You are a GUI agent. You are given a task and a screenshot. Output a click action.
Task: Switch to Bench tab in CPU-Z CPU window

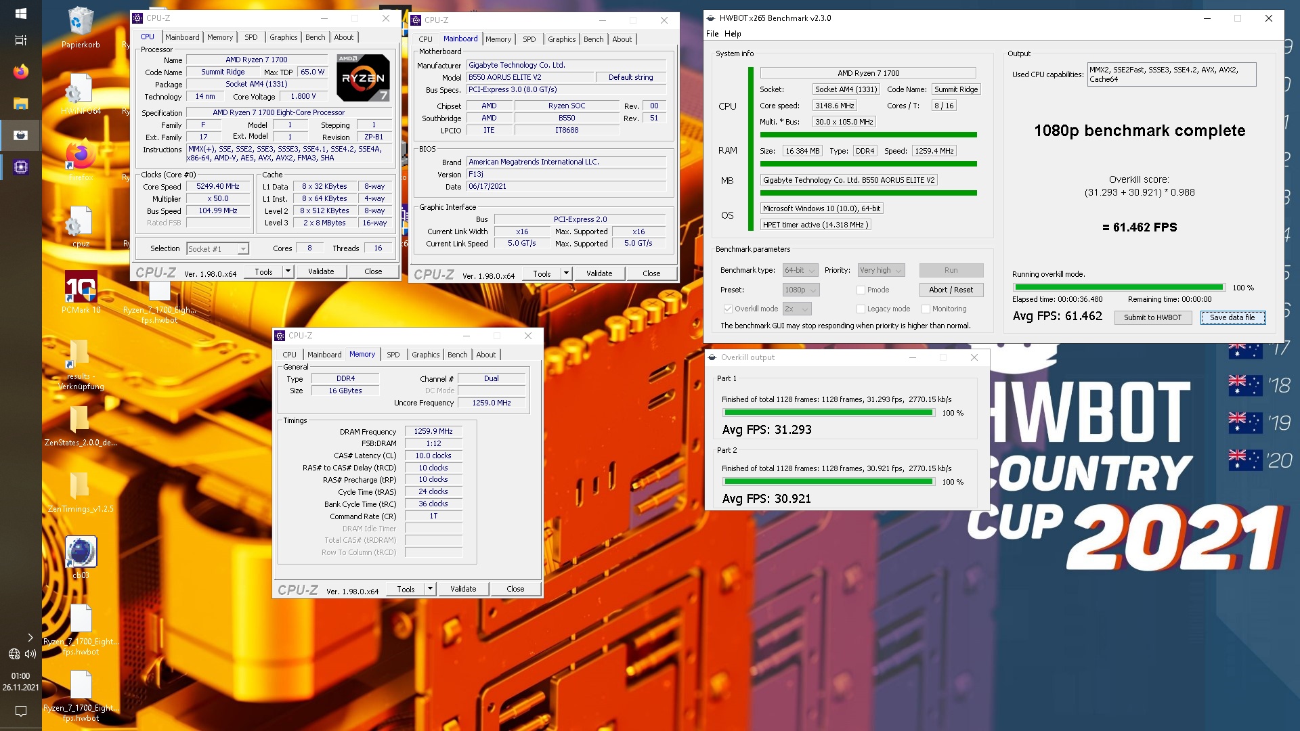click(316, 37)
